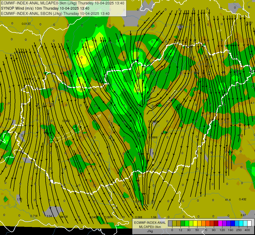
Task: Click the map value 9e-08
Action: (64, 217)
